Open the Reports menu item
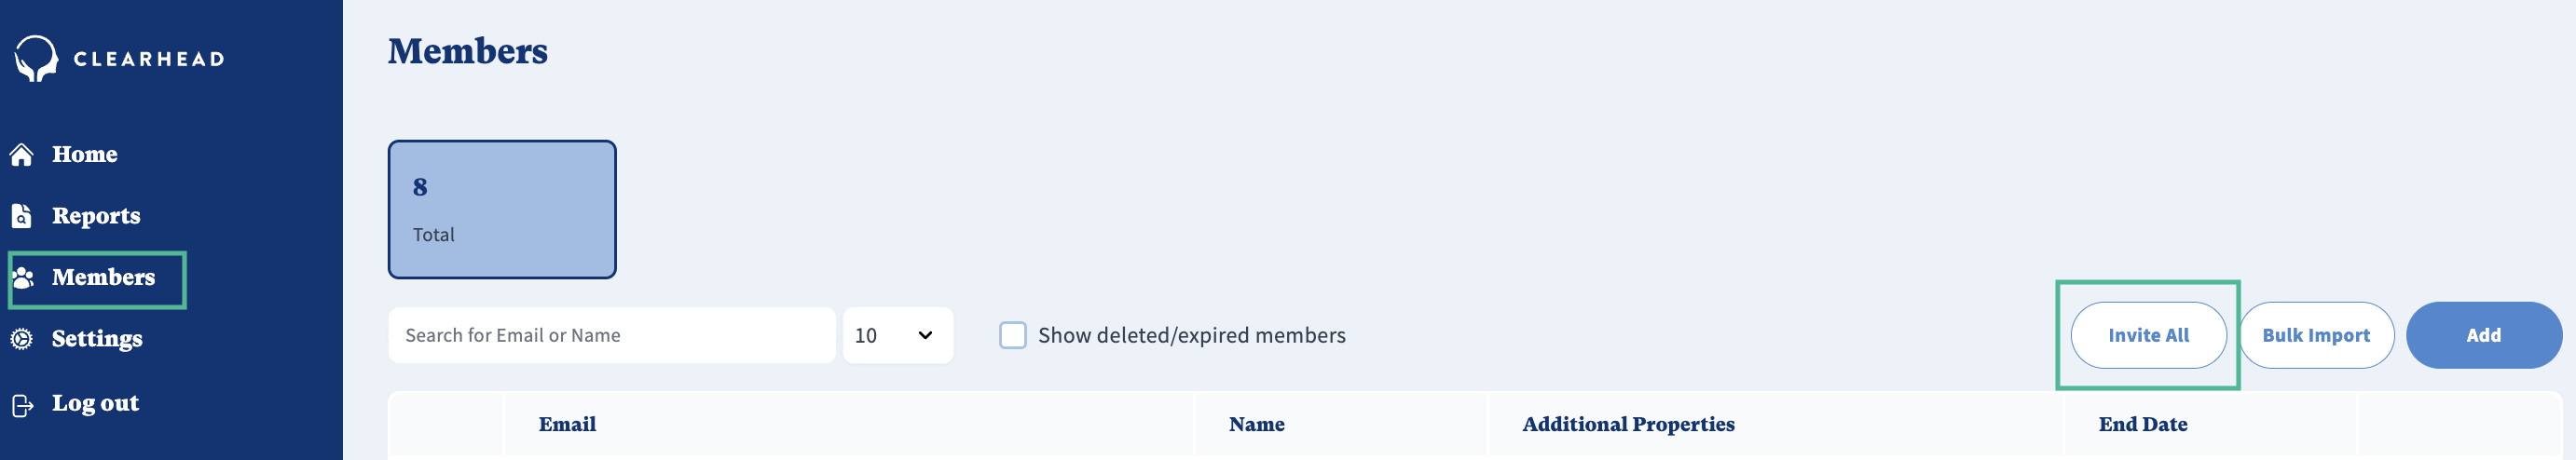The width and height of the screenshot is (2576, 460). coord(96,216)
